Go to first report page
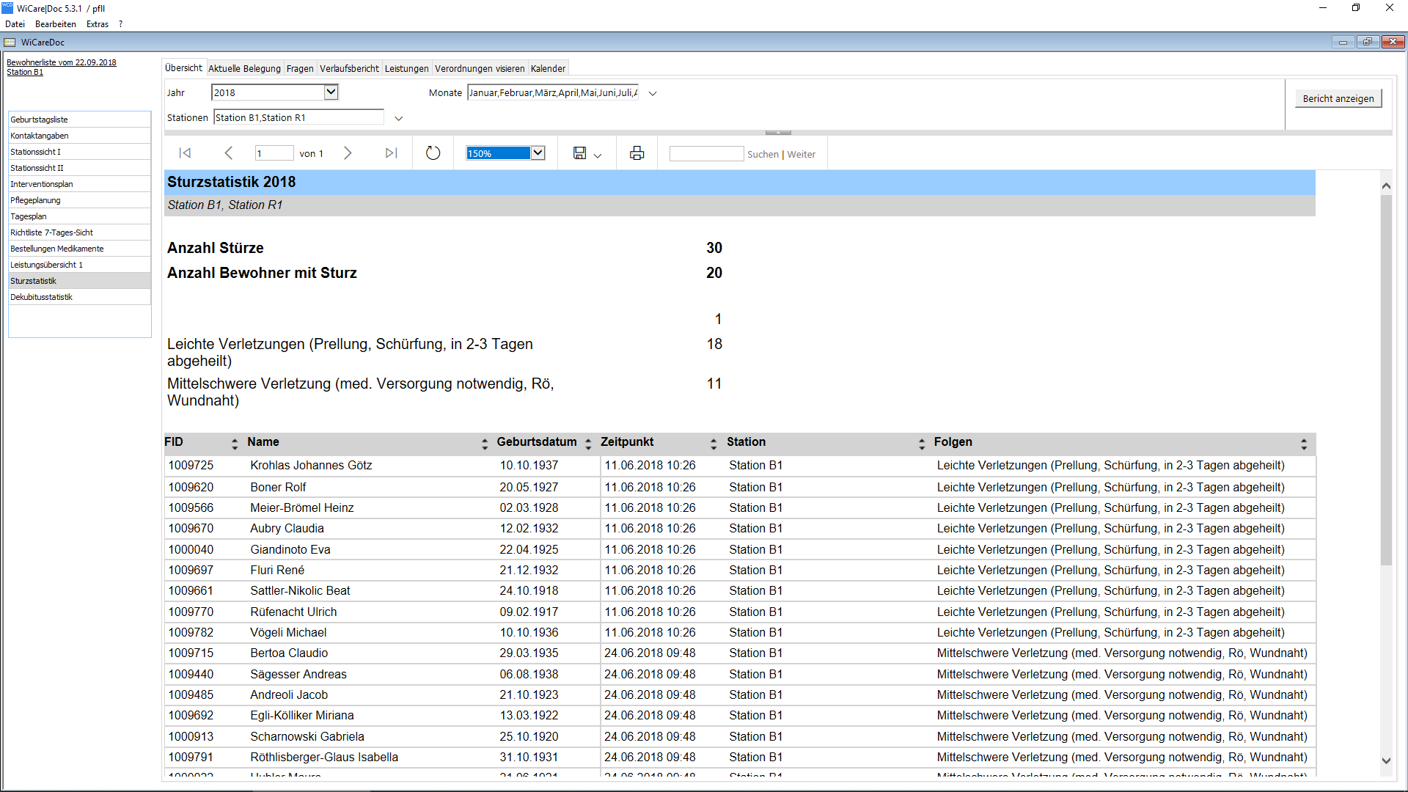Viewport: 1408px width, 792px height. coord(185,153)
